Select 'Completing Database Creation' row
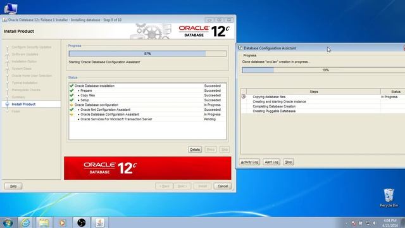 [323, 106]
